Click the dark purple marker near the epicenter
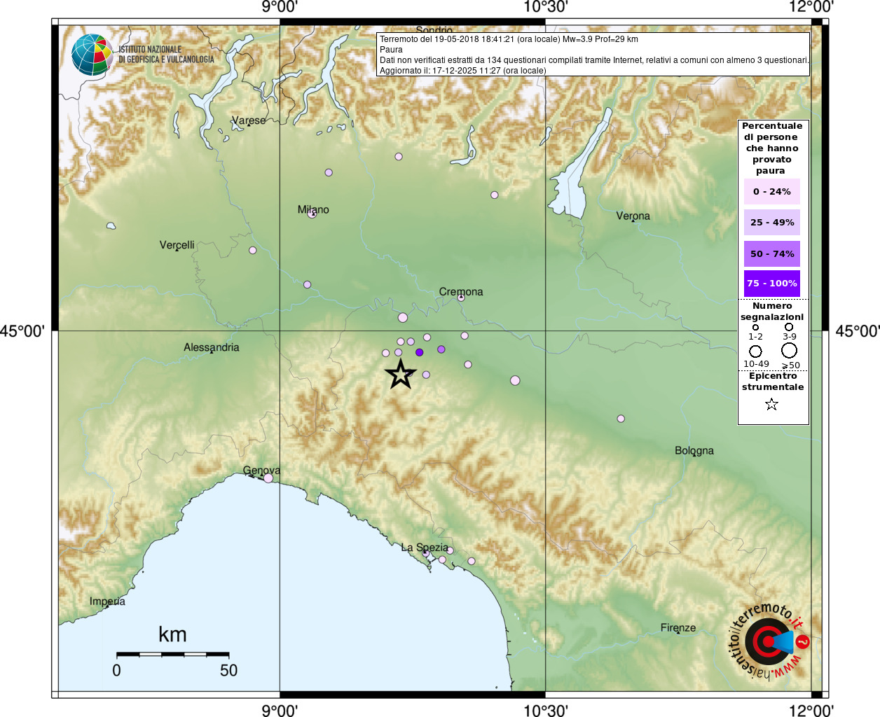 [x=419, y=352]
